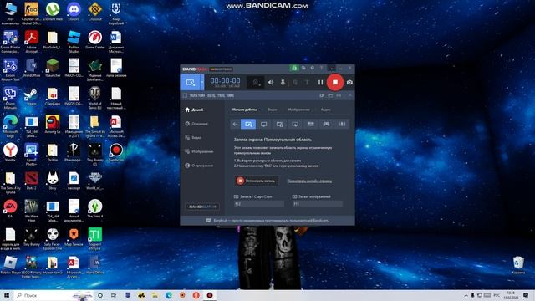Click the image capture hotkey field
The height and width of the screenshot is (301, 535).
318,204
